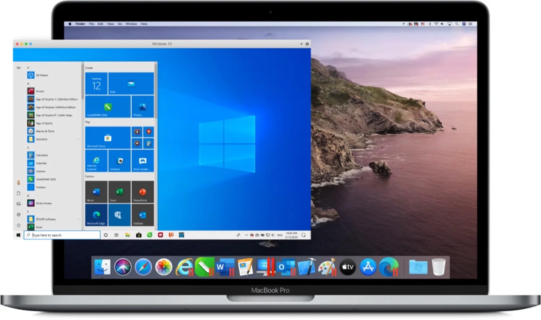Click the Start menu Power button
The height and width of the screenshot is (320, 541).
18,225
